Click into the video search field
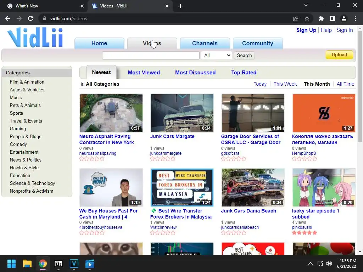363x272 pixels. (151, 55)
